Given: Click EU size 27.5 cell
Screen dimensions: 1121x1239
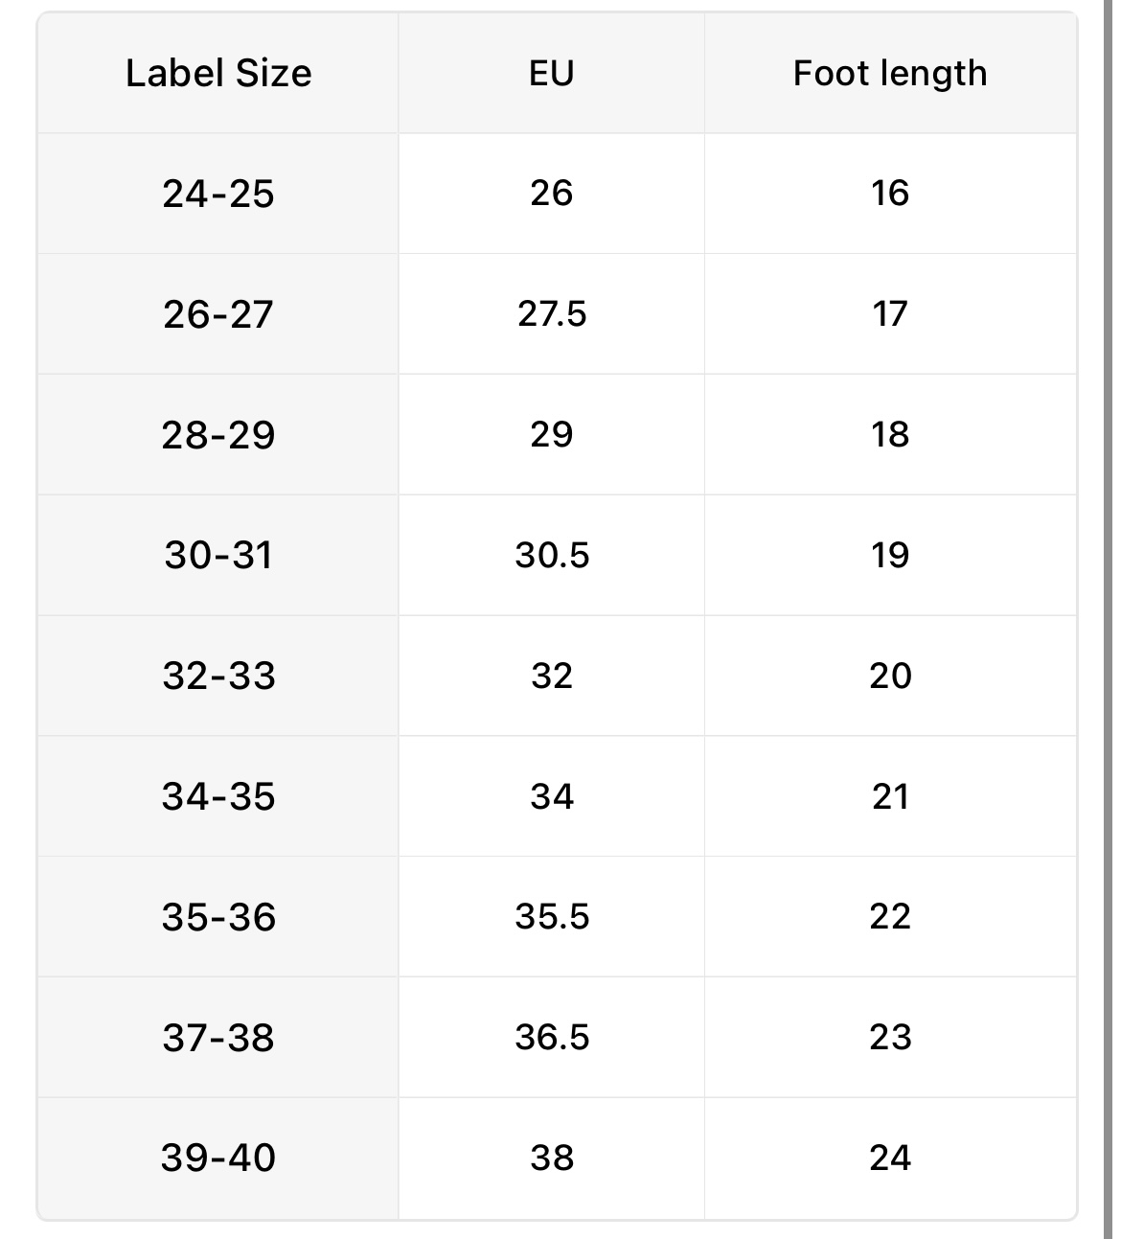Looking at the screenshot, I should (552, 314).
